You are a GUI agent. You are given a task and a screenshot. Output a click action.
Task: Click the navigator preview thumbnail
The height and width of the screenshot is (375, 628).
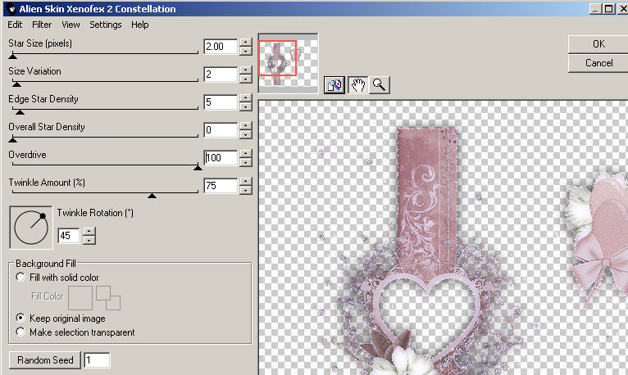(288, 63)
